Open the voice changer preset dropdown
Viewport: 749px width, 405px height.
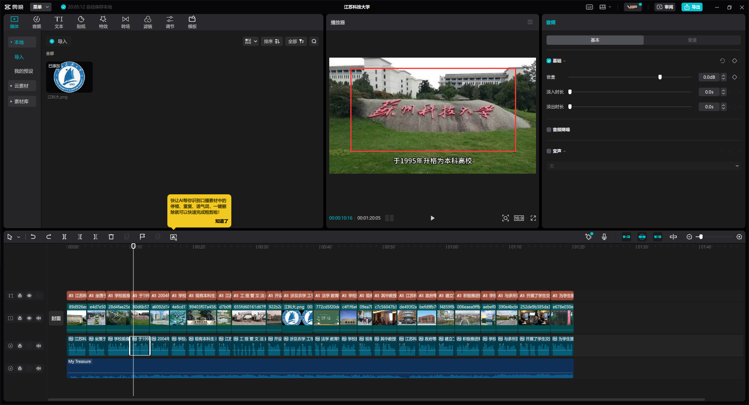tap(644, 166)
